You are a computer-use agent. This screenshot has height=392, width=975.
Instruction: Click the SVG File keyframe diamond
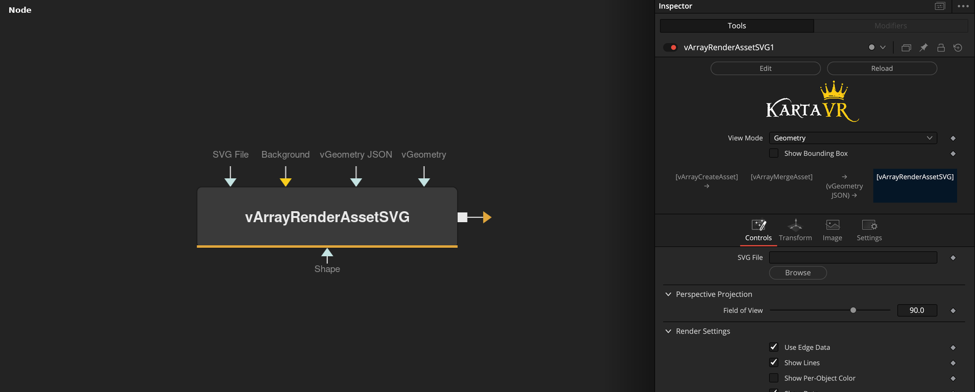coord(953,257)
